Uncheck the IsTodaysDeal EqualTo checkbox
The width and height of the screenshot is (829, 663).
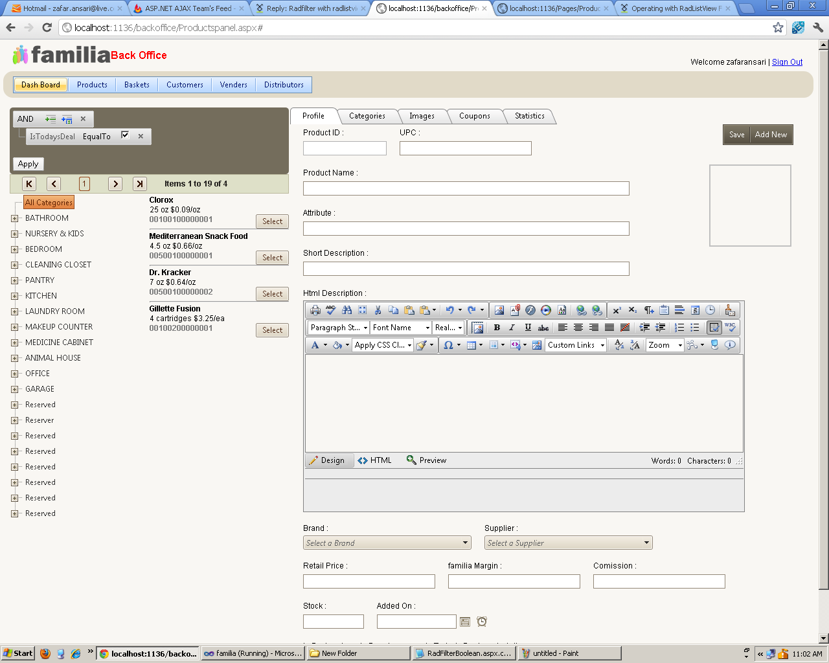pyautogui.click(x=125, y=135)
